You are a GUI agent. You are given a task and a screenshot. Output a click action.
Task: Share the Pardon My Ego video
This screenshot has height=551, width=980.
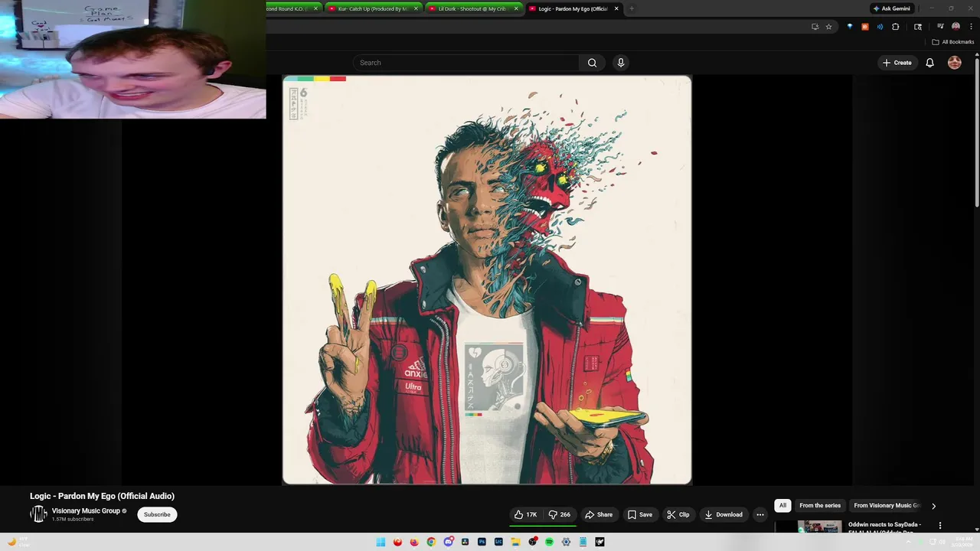pos(599,514)
